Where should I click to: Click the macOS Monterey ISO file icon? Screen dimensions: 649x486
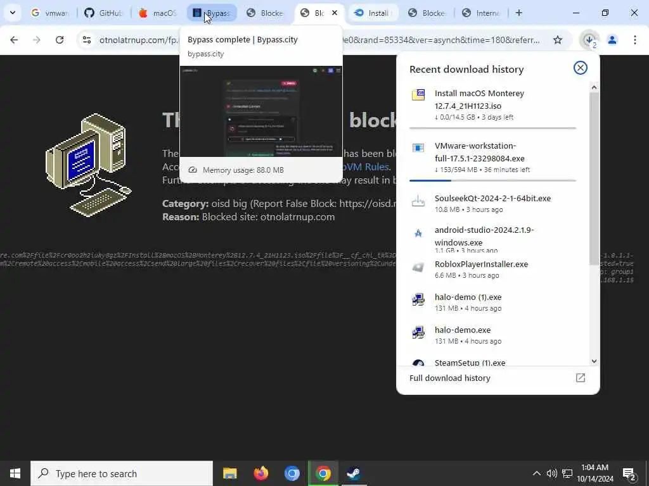[x=418, y=95]
